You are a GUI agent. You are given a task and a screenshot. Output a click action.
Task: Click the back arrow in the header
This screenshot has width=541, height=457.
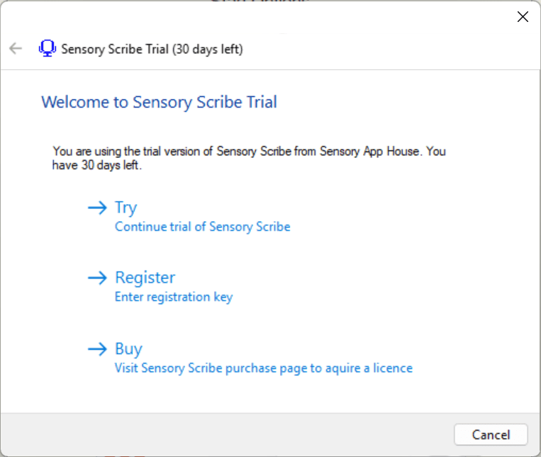coord(16,49)
